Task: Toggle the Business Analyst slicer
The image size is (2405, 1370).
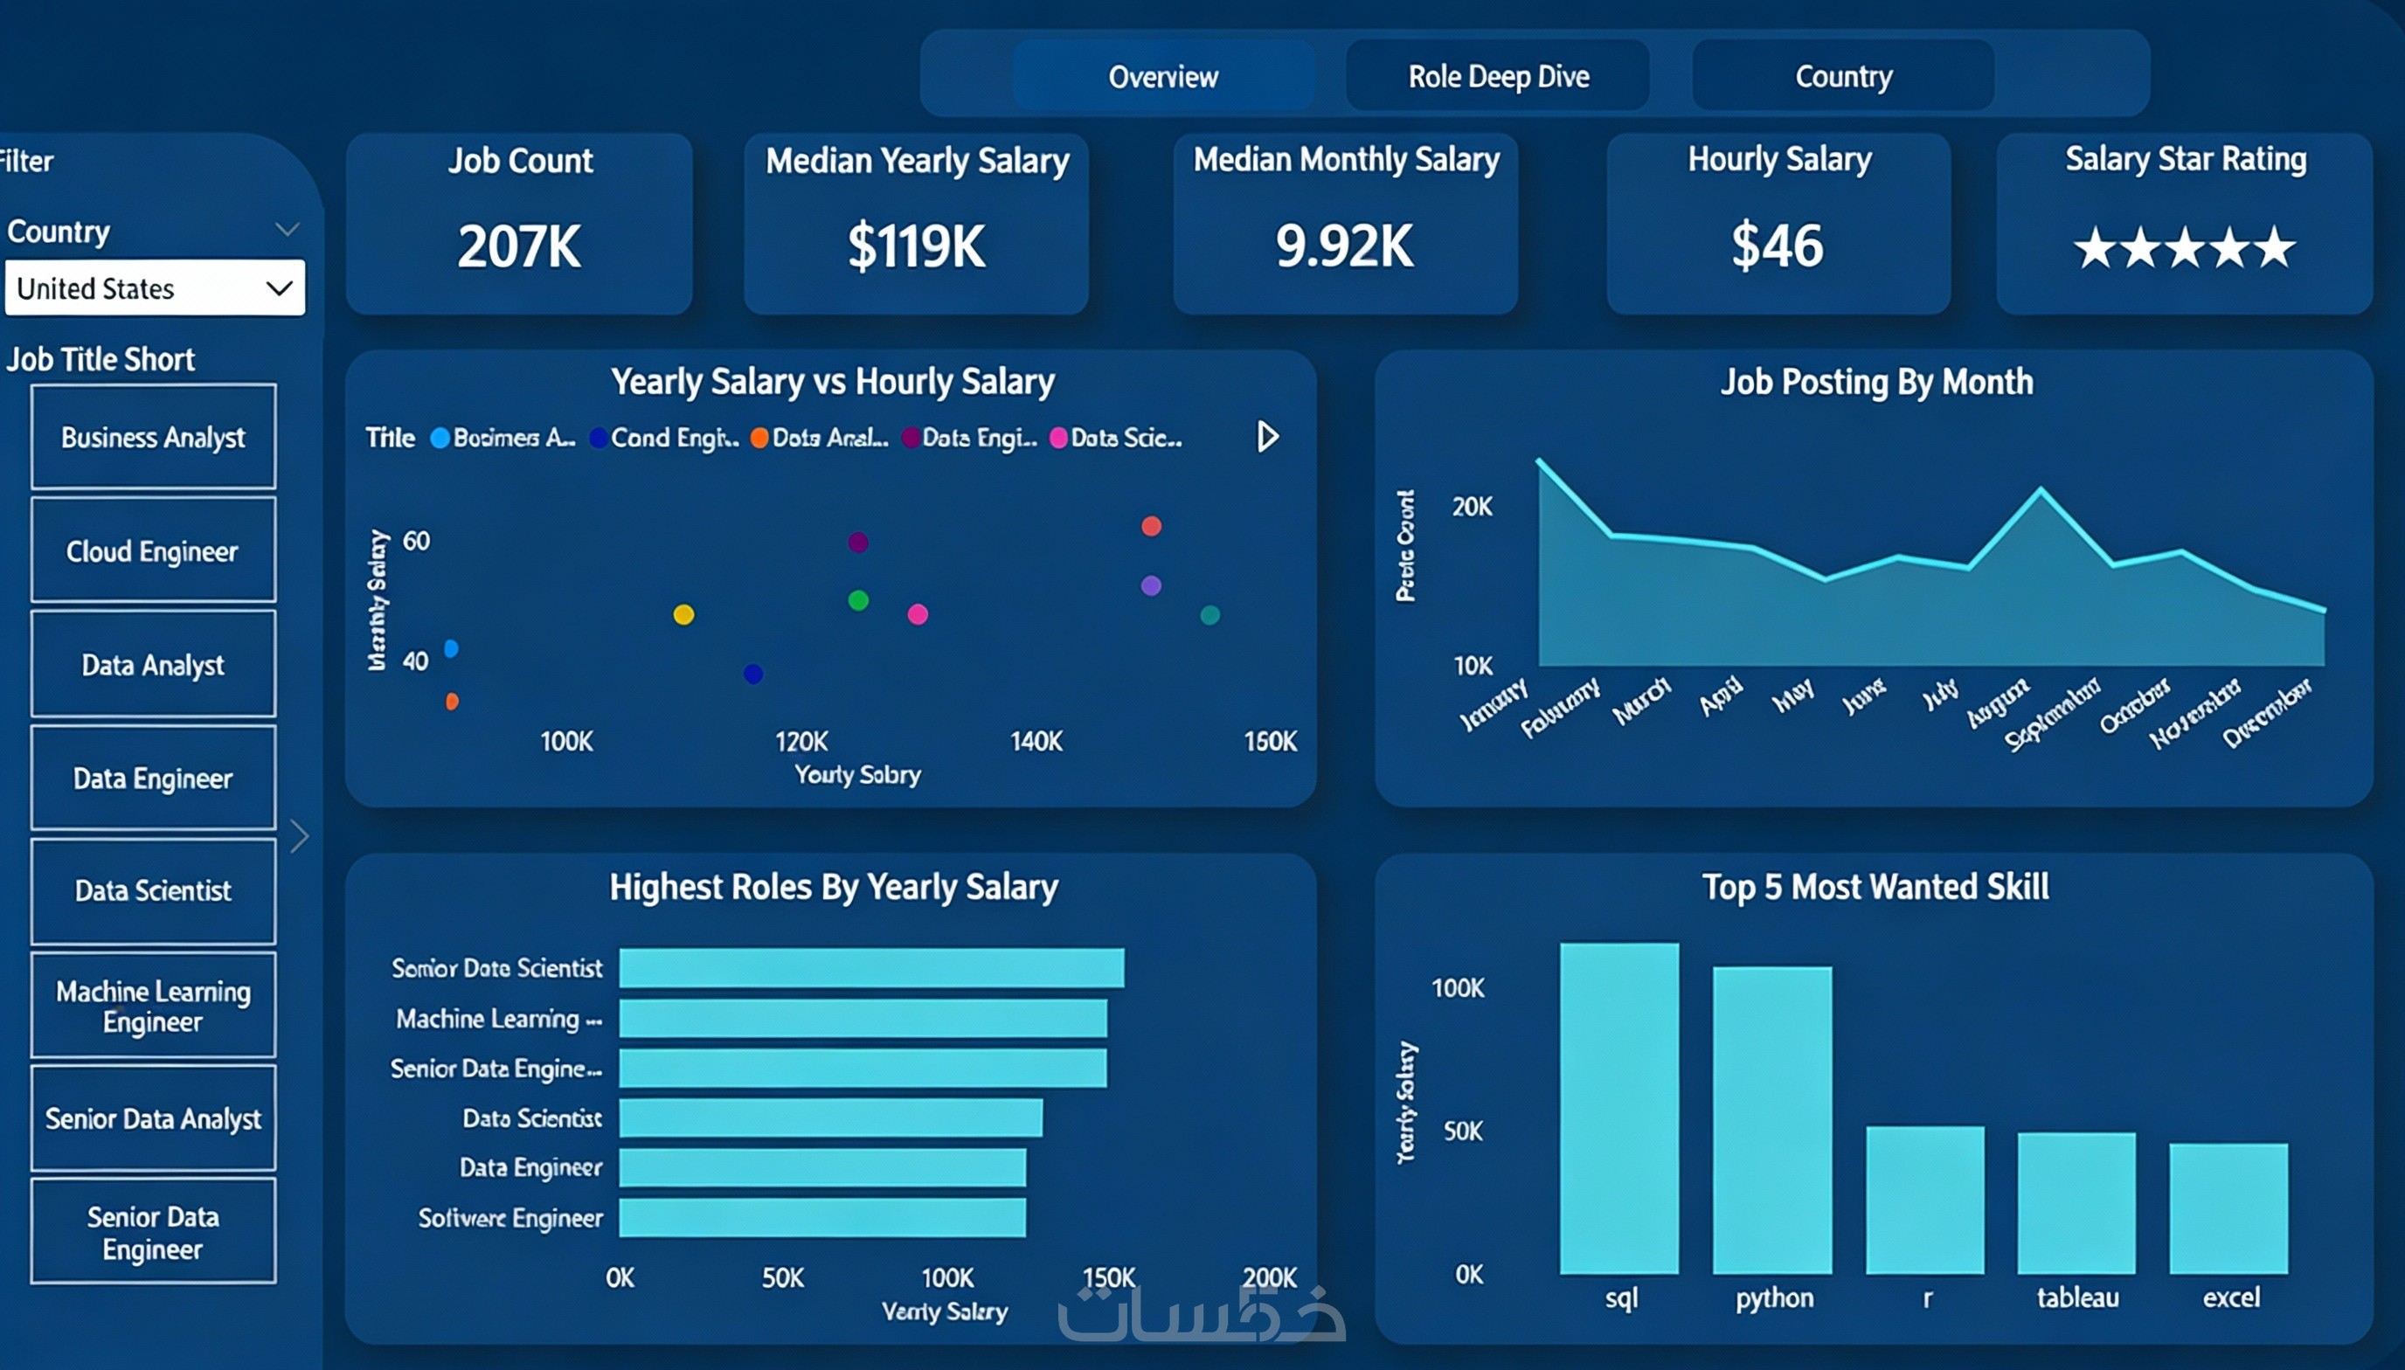Action: coord(153,438)
